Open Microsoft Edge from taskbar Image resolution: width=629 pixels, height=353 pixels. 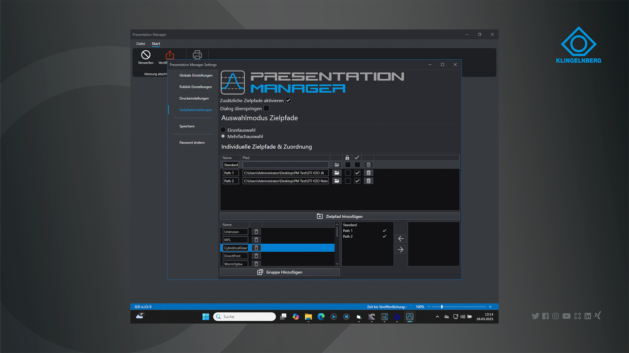(x=321, y=317)
